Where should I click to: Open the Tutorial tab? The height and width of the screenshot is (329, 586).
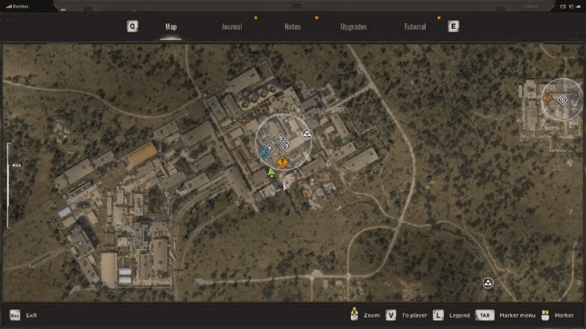[415, 27]
